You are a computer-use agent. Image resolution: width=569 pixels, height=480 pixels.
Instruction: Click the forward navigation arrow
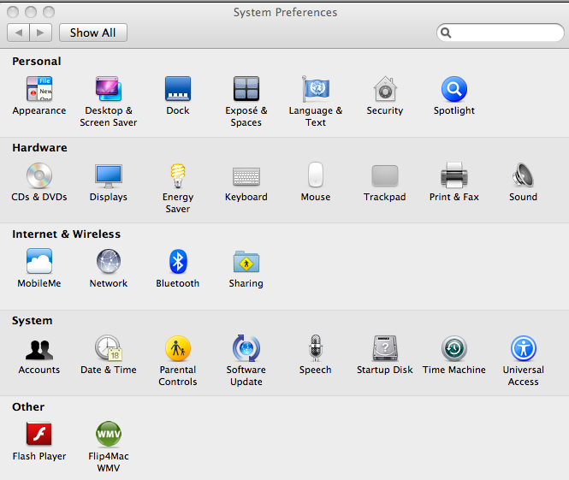[x=41, y=33]
